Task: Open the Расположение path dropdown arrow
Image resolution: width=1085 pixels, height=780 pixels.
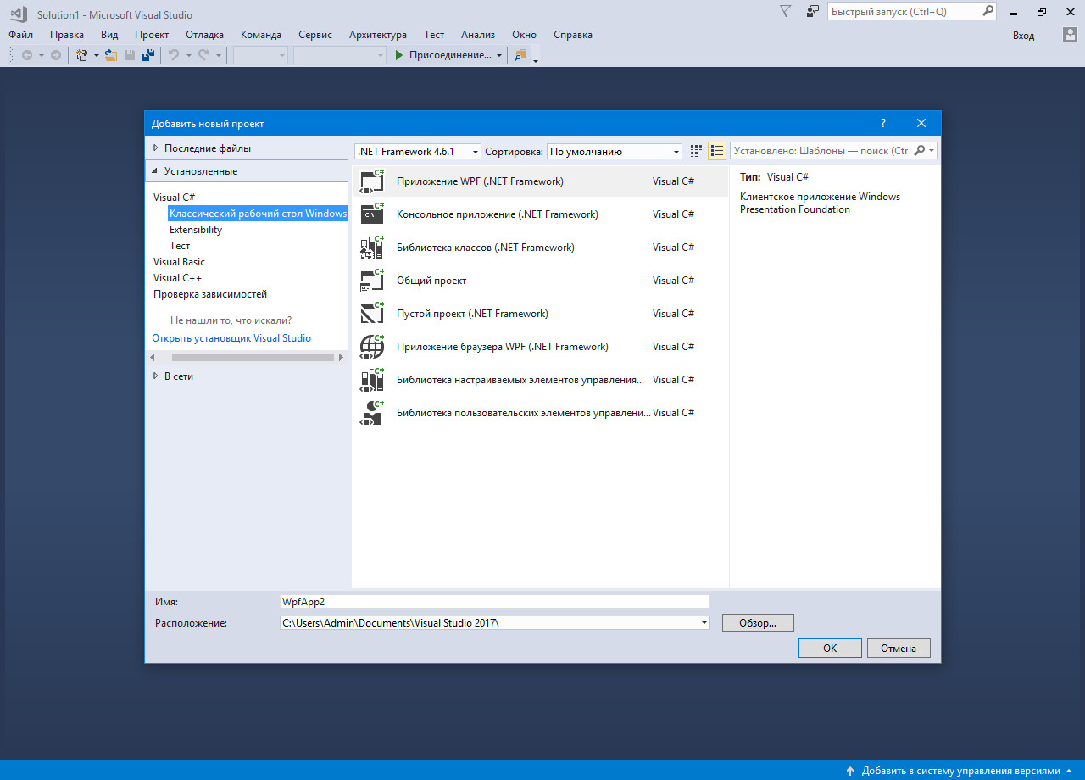Action: coord(704,622)
